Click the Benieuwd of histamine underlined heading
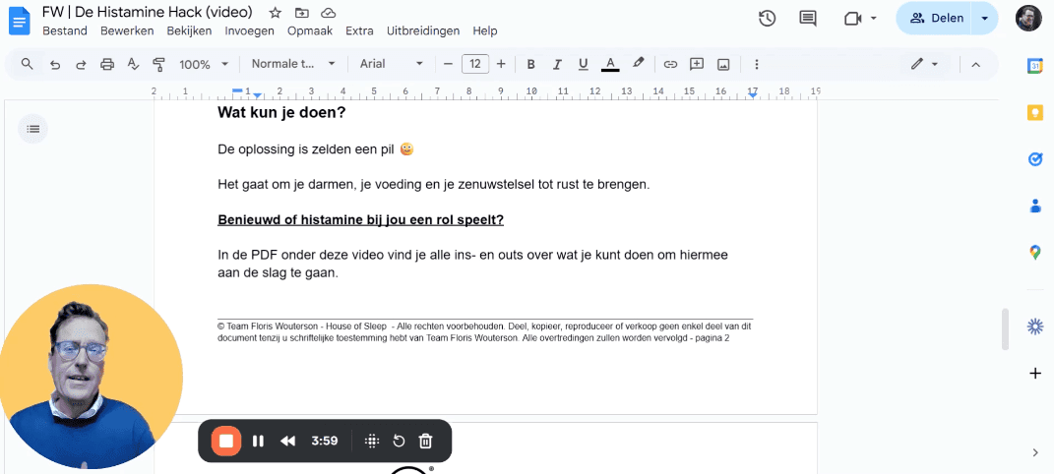 360,220
